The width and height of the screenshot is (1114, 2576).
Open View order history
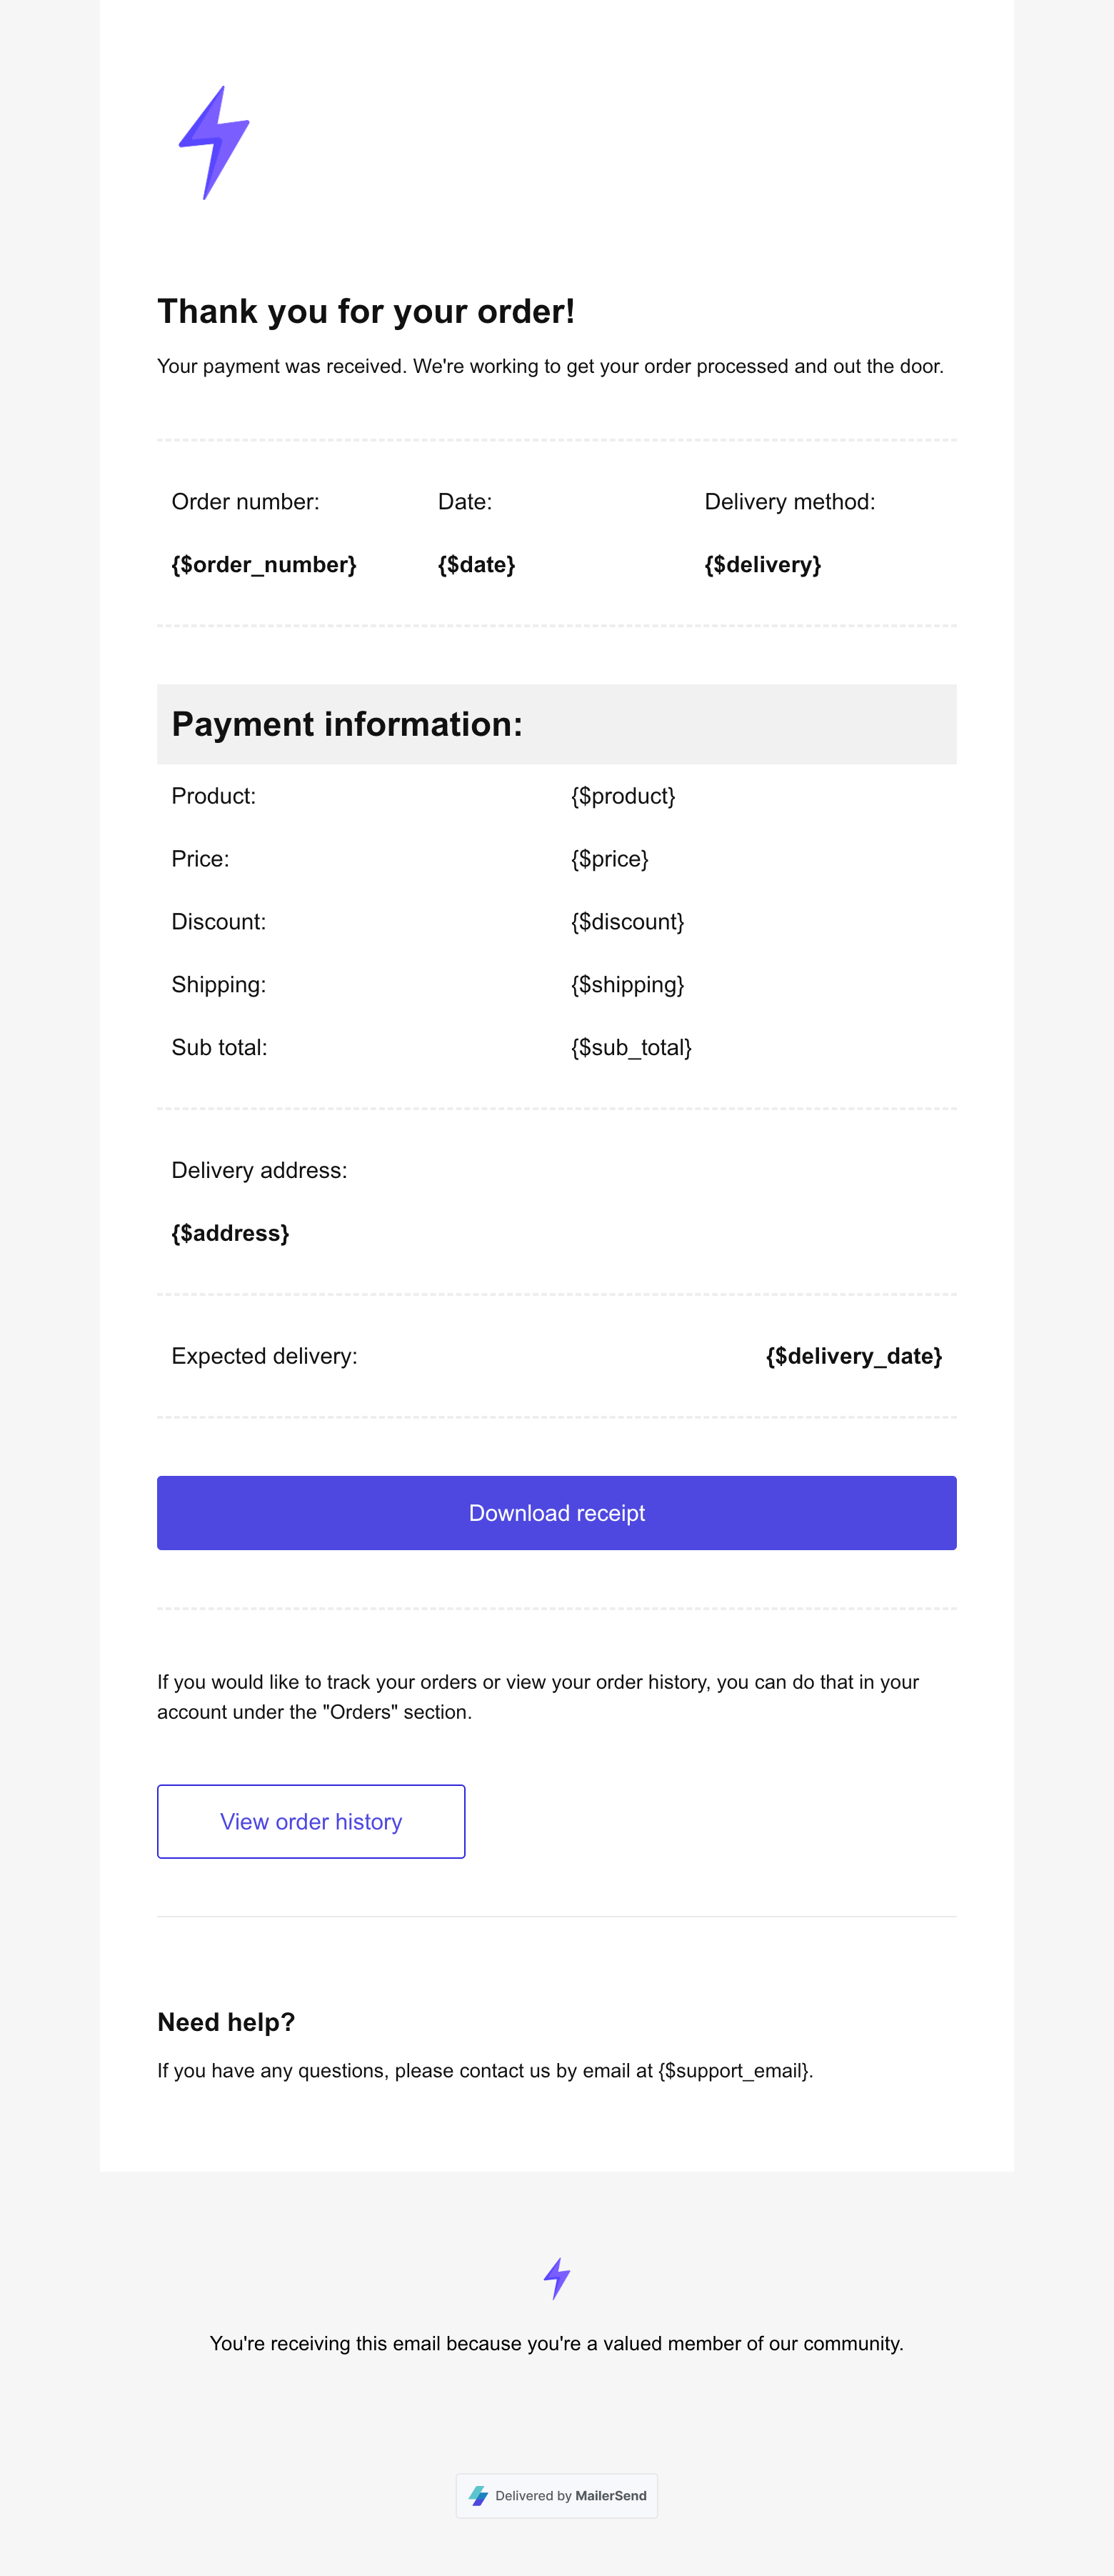click(x=311, y=1821)
